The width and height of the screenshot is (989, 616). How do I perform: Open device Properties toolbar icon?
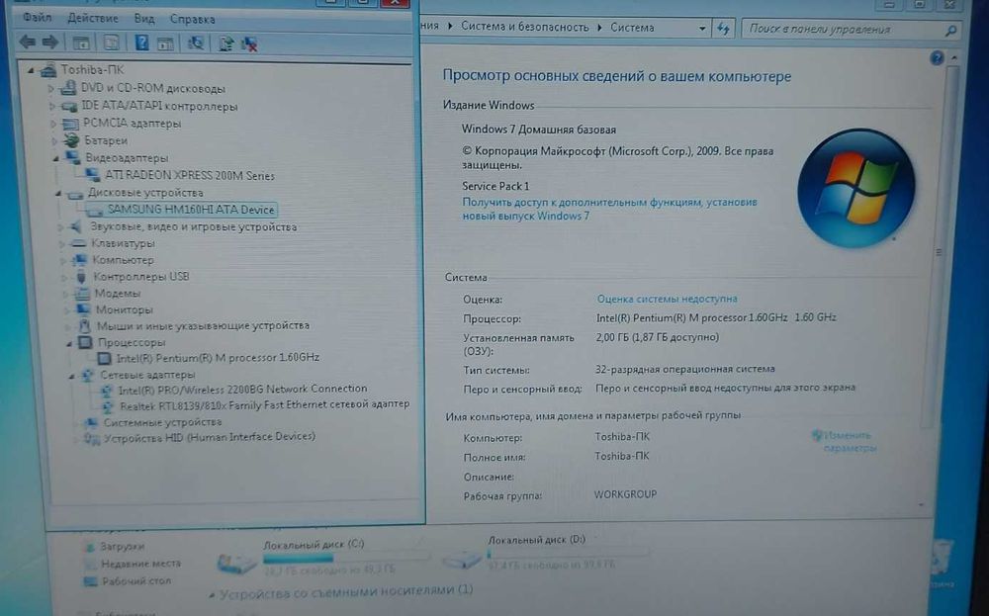pyautogui.click(x=111, y=43)
